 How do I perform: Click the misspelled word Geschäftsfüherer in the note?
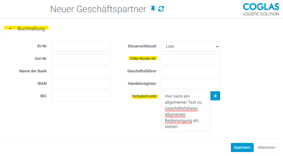[181, 109]
